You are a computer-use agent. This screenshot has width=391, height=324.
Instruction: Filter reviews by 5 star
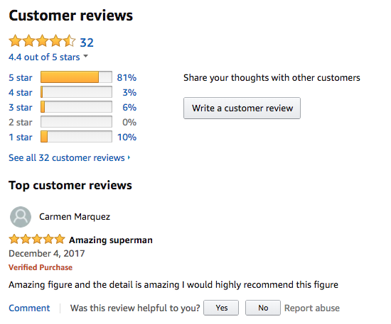click(21, 77)
